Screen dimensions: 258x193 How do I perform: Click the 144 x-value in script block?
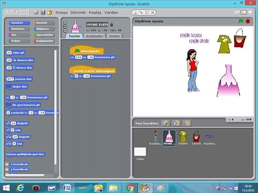pyautogui.click(x=78, y=57)
